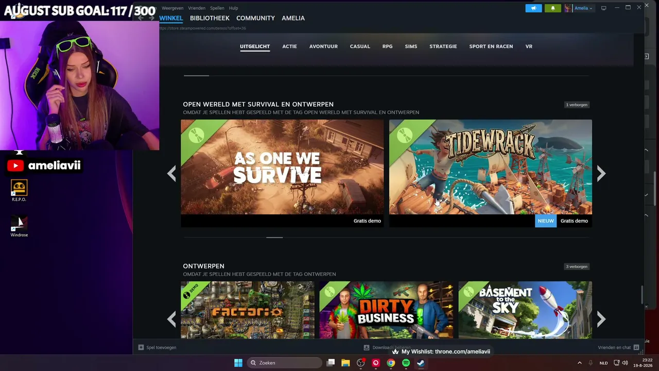
Task: Go to the COMMUNITY section
Action: [x=255, y=18]
